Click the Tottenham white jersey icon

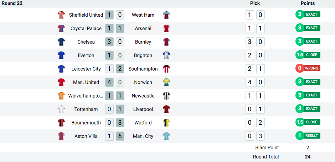[61, 109]
